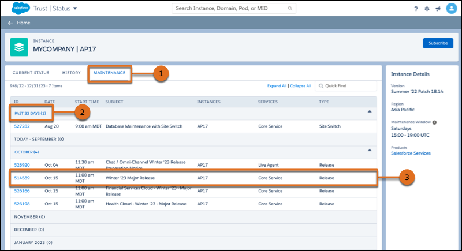Screen dimensions: 462x251
Task: Switch to the History tab
Action: tap(71, 73)
